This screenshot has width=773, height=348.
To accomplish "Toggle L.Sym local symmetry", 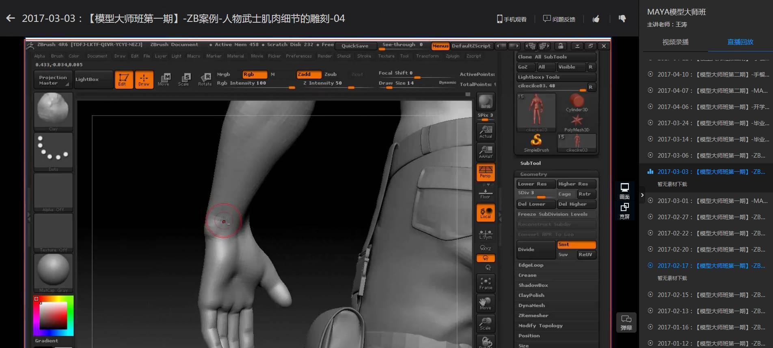I will click(486, 234).
